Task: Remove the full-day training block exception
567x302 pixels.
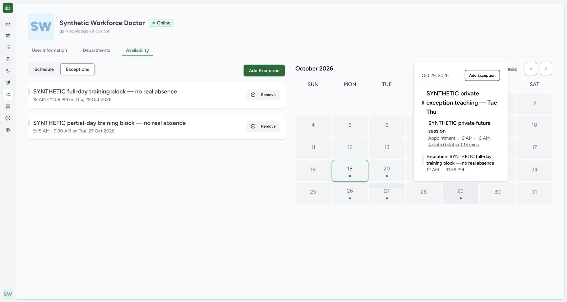Action: point(263,95)
